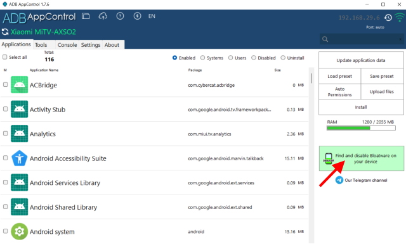Select the Users radio filter

pos(230,58)
